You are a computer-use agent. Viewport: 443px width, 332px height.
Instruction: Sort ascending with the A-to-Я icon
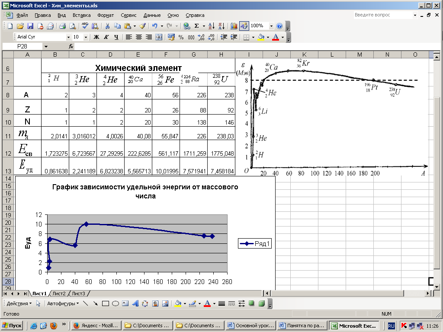[211, 26]
